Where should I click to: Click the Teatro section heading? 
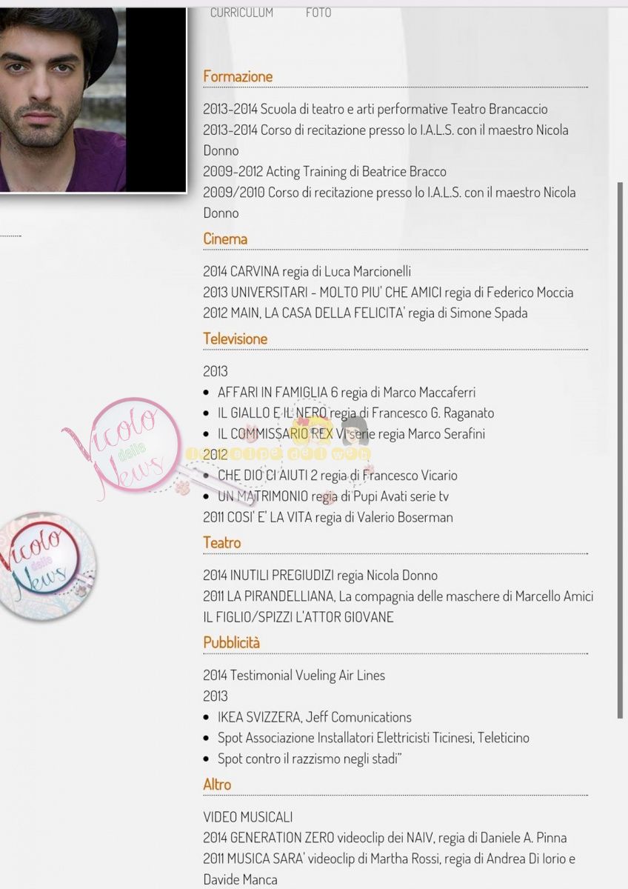point(222,543)
